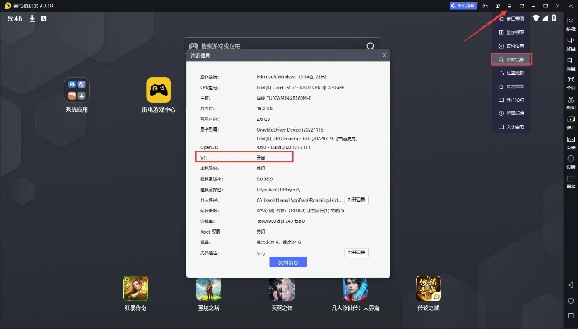Click the D:\leidian\LDPlayer9 path value
Image resolution: width=578 pixels, height=329 pixels.
click(278, 189)
